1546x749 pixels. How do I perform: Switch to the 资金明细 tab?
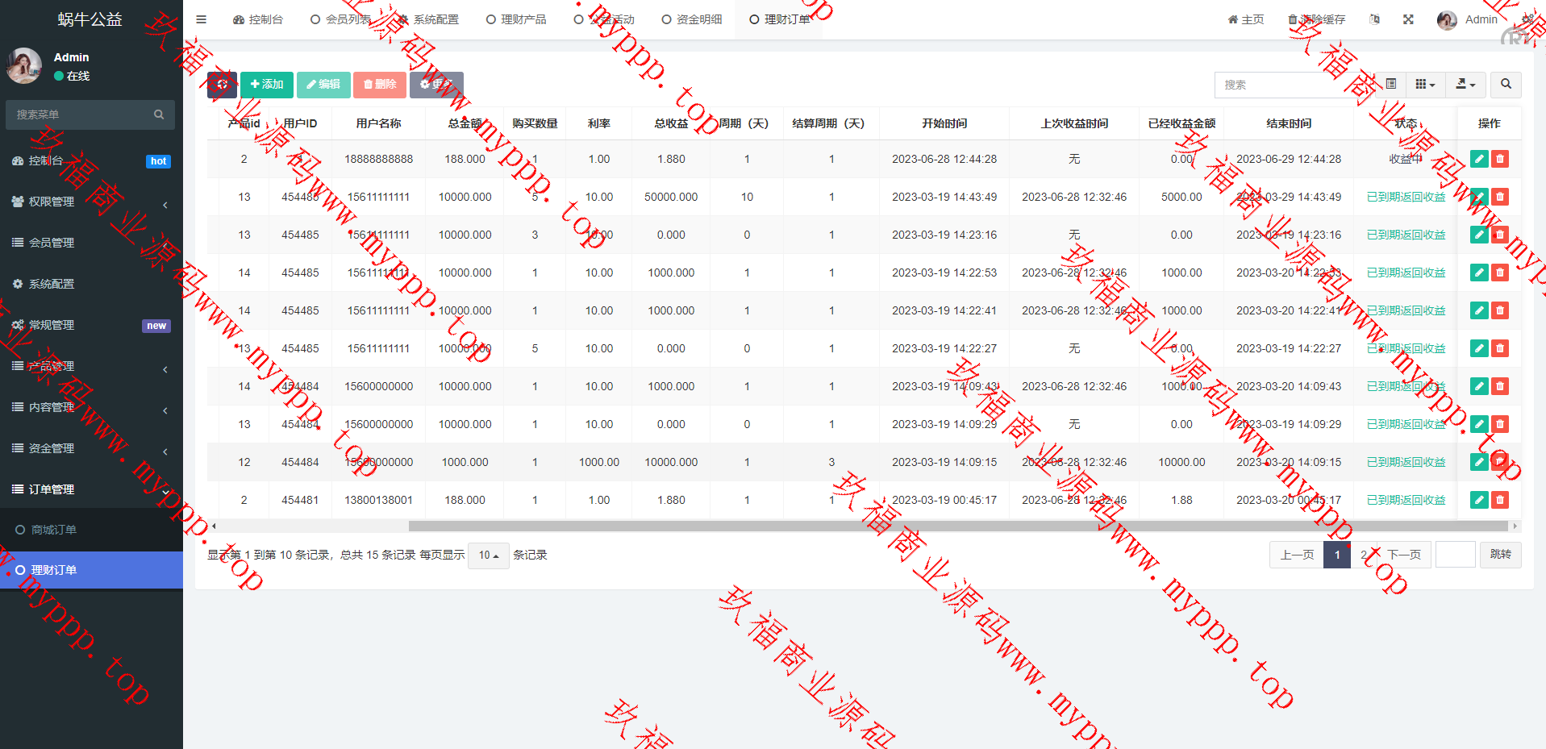[692, 19]
